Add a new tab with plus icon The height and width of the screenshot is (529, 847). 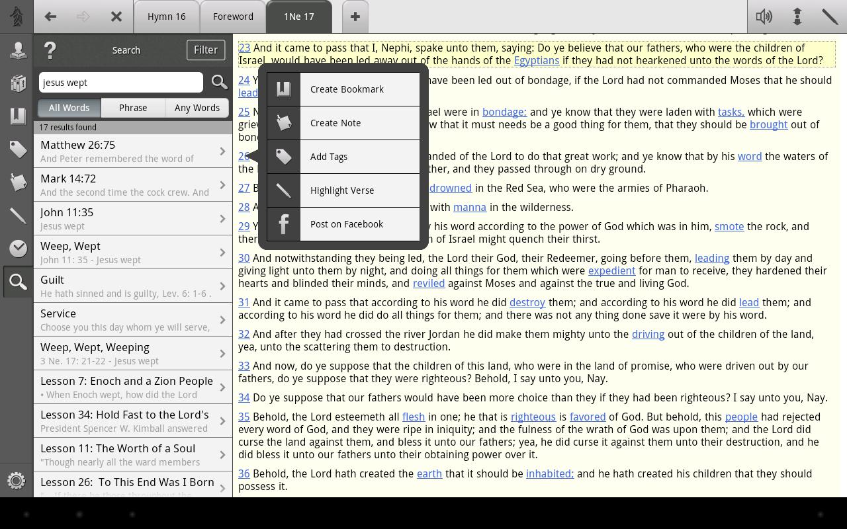coord(355,17)
